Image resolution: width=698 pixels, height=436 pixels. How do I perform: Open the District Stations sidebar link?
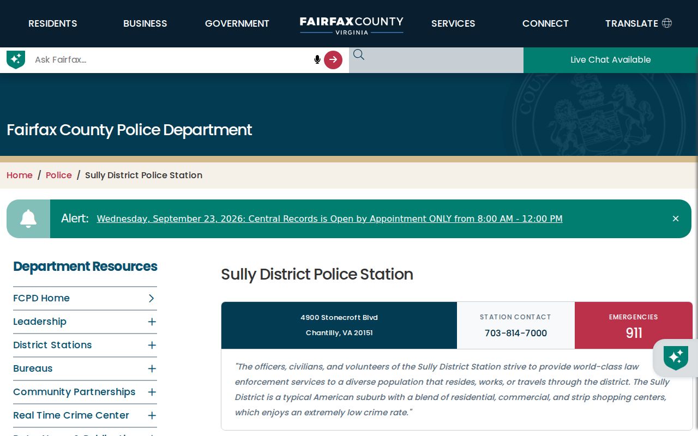[52, 345]
